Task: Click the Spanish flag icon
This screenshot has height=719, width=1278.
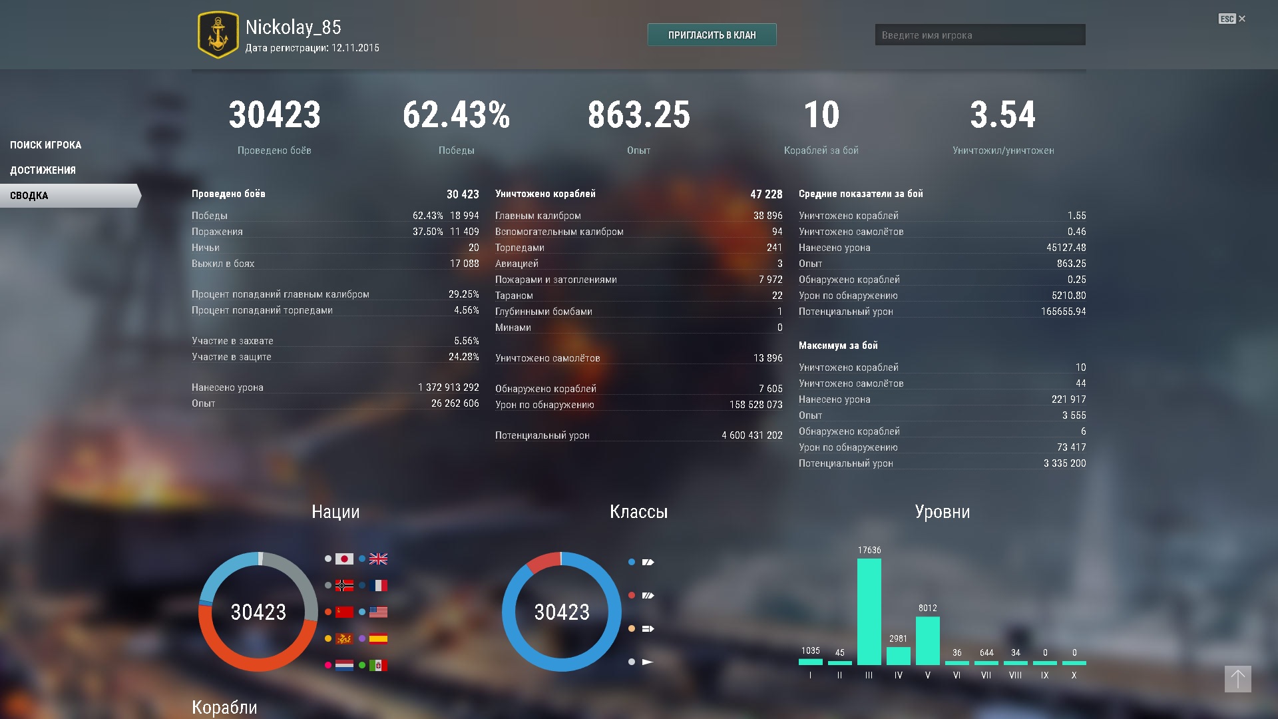Action: [x=378, y=639]
